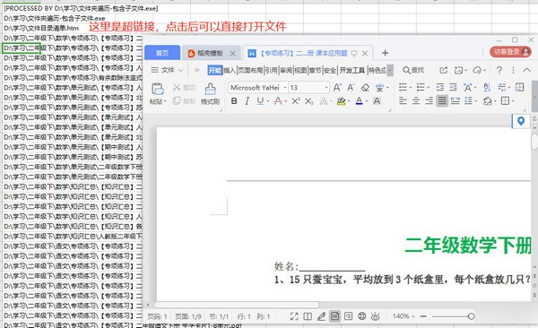The height and width of the screenshot is (328, 538).
Task: Open the 文件 menu
Action: click(167, 70)
